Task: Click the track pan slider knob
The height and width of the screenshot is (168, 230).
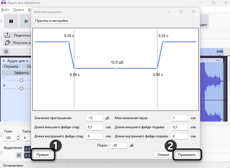Action: [21, 88]
